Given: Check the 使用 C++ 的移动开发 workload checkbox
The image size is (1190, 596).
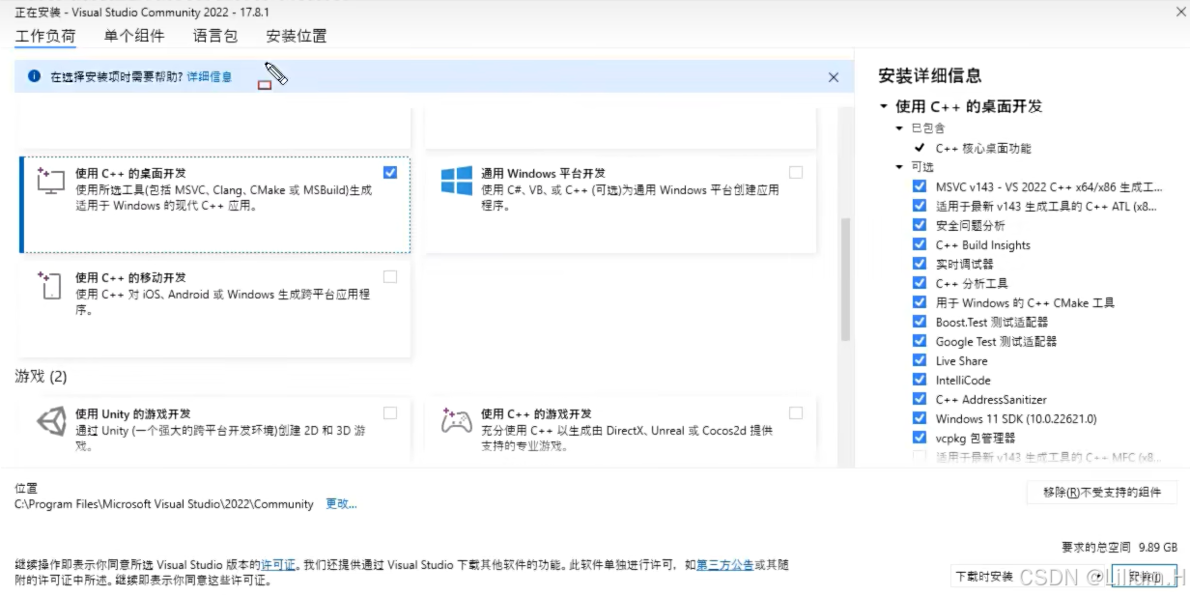Looking at the screenshot, I should tap(390, 276).
